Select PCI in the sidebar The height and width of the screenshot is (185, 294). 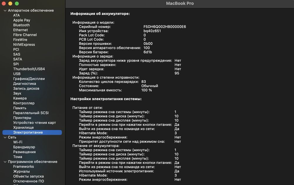point(16,49)
